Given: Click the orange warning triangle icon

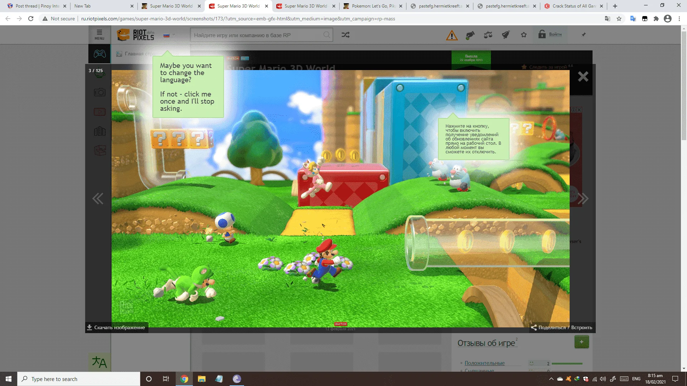Looking at the screenshot, I should pos(452,35).
